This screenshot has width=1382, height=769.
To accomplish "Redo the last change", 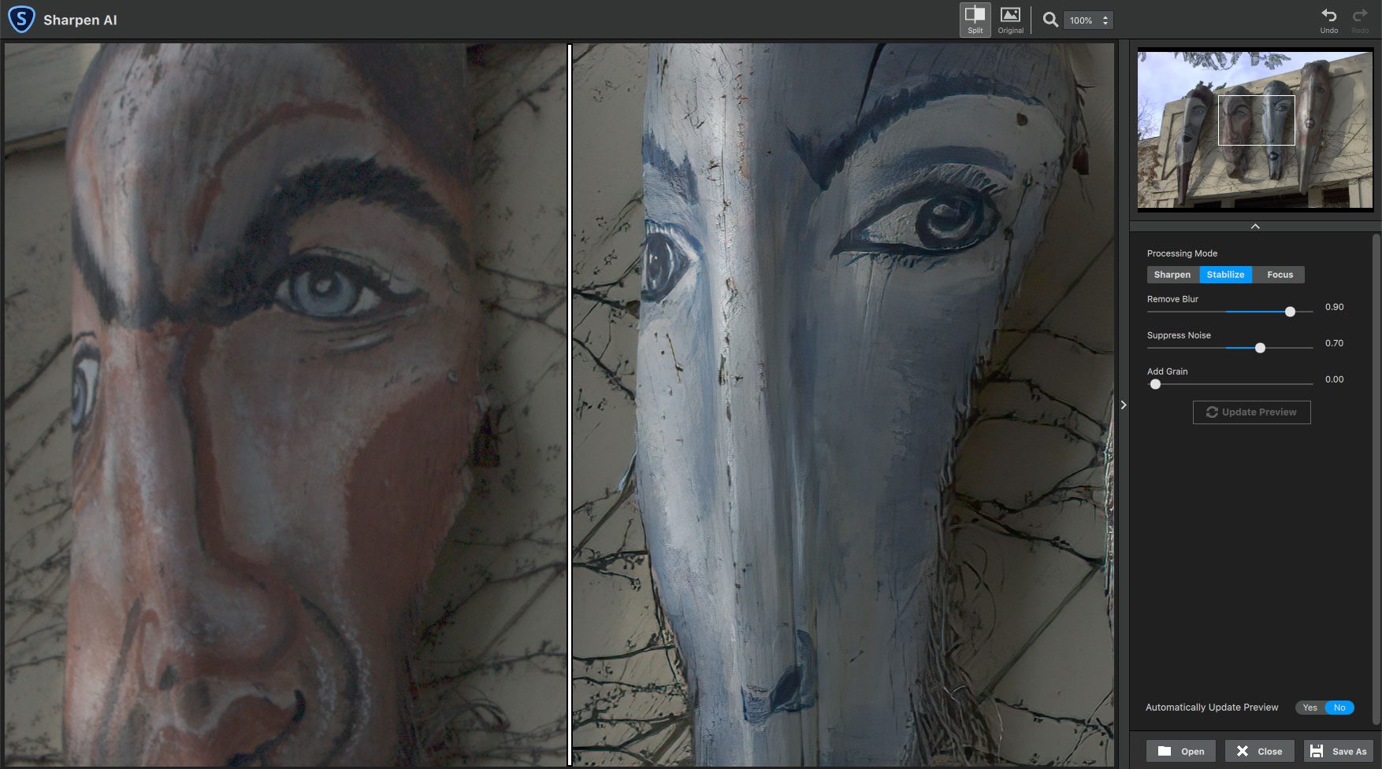I will 1360,20.
